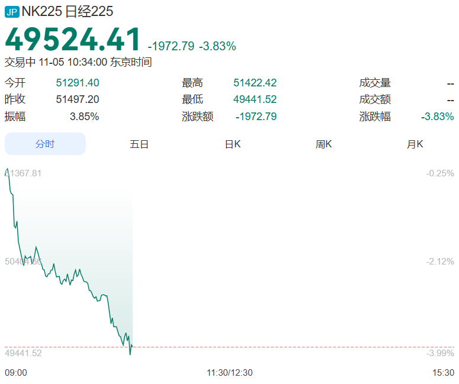Click the large 49524.41 price
Viewport: 459px width, 384px height.
(x=73, y=40)
